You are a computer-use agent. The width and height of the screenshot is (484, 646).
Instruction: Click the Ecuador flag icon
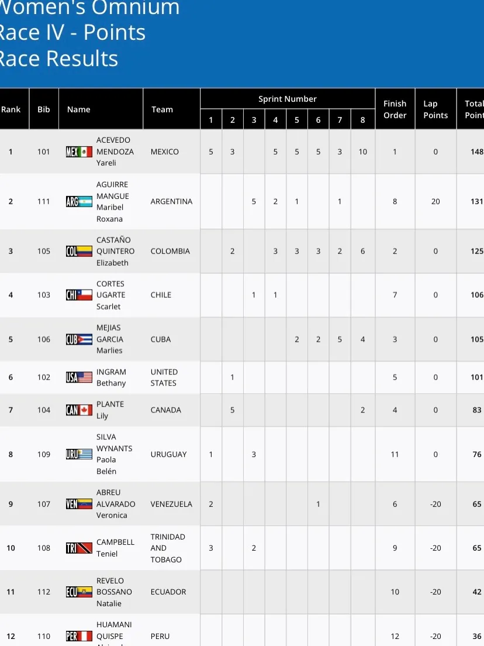click(x=79, y=592)
